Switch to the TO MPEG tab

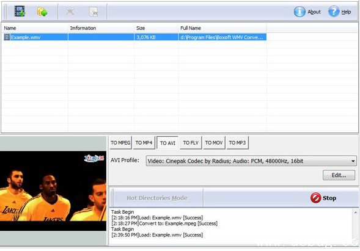pos(120,143)
